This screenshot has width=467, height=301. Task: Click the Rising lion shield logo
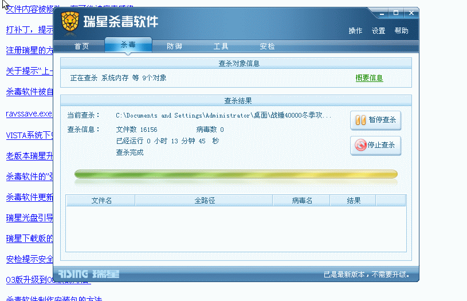70,21
